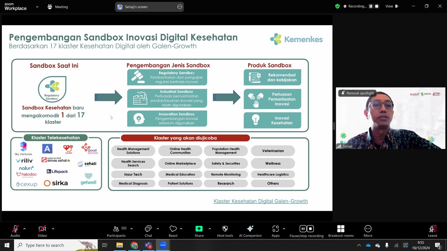Open Host tools shield icon
The width and height of the screenshot is (447, 251).
tap(225, 231)
